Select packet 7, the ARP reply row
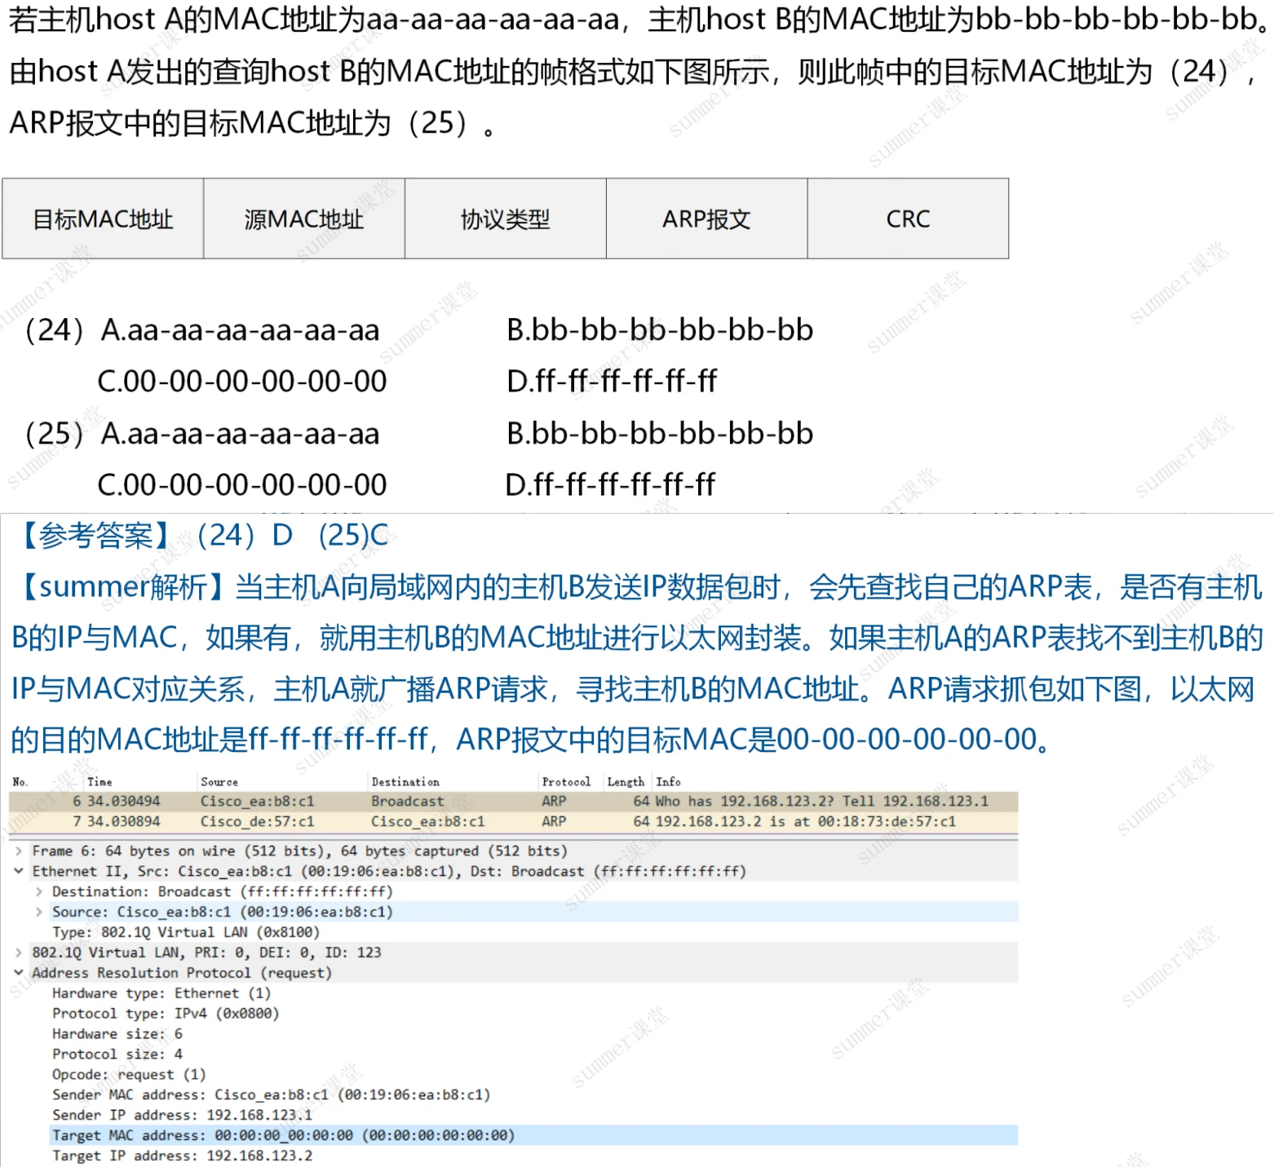 click(x=512, y=822)
